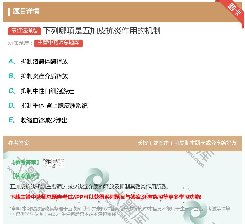245x224 pixels.
Task: Click the 长按（或右击）可复制 share hint text
Action: (x=187, y=143)
